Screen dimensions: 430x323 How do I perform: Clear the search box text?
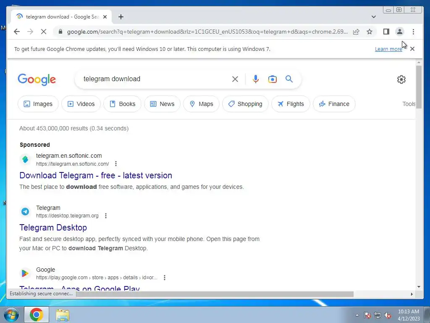coord(235,79)
